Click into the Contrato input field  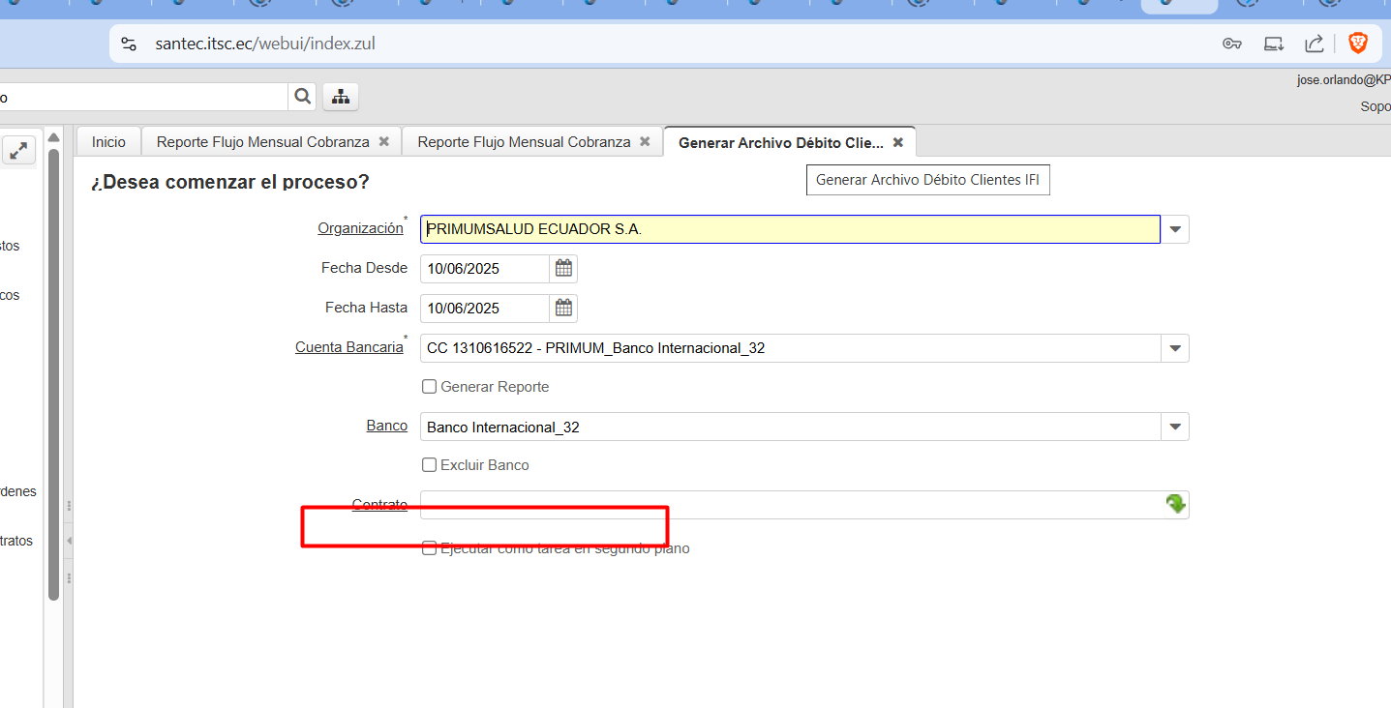click(789, 504)
